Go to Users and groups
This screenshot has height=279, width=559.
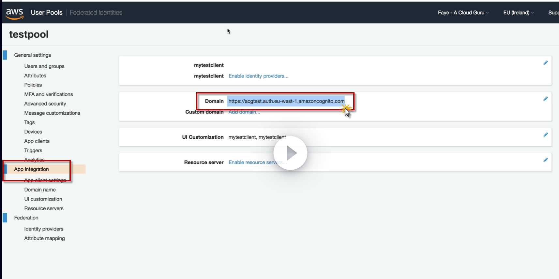click(x=44, y=66)
